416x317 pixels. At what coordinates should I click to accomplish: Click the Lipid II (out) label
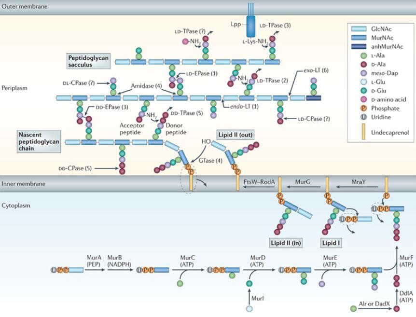pyautogui.click(x=229, y=134)
